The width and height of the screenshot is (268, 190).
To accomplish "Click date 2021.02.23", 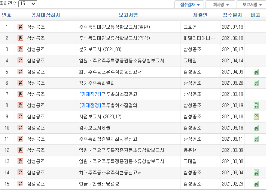I will click(x=232, y=184).
